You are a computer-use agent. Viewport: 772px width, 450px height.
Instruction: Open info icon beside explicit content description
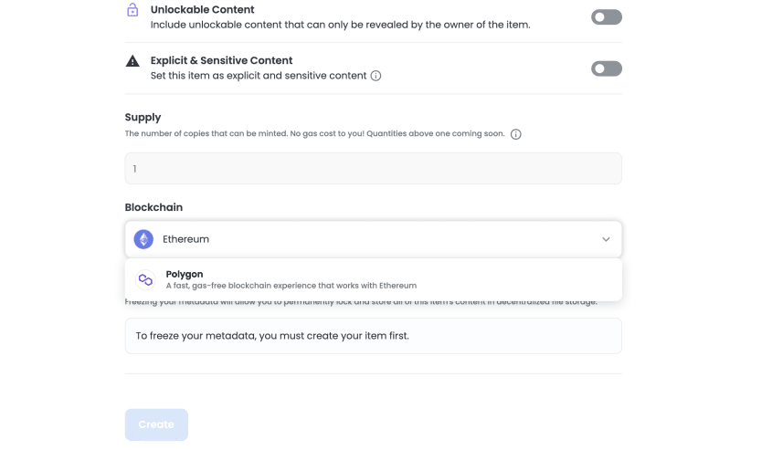coord(375,76)
